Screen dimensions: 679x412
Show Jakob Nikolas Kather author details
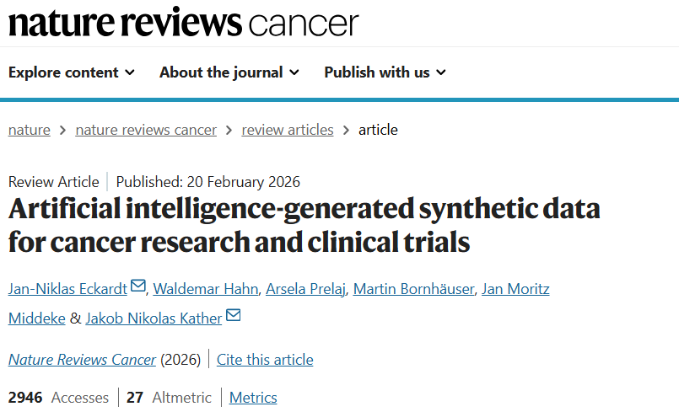click(x=154, y=318)
